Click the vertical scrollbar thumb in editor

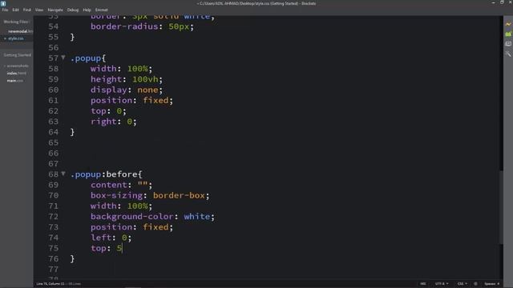[x=501, y=207]
